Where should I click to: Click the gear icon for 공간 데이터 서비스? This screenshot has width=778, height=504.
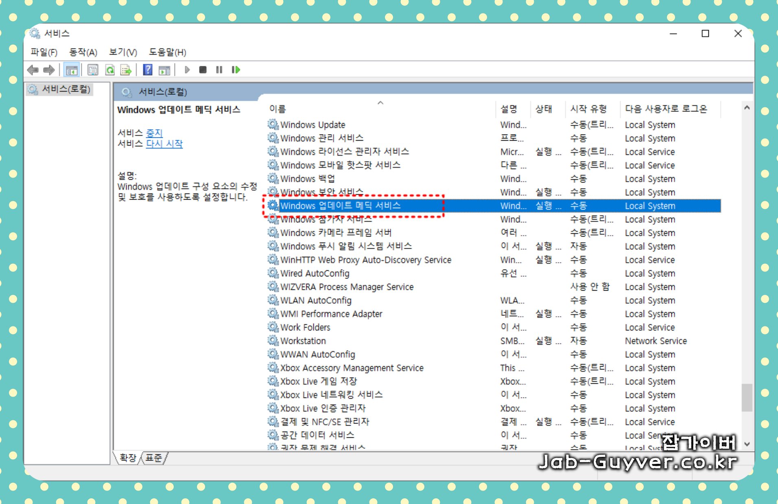point(273,435)
